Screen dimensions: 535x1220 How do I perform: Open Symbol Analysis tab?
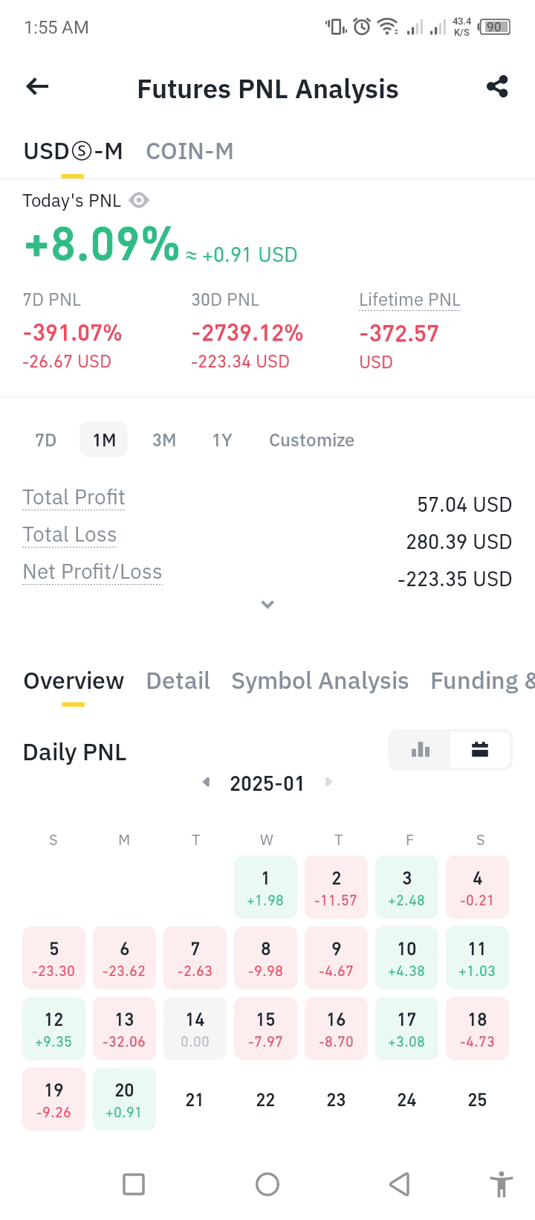click(320, 681)
